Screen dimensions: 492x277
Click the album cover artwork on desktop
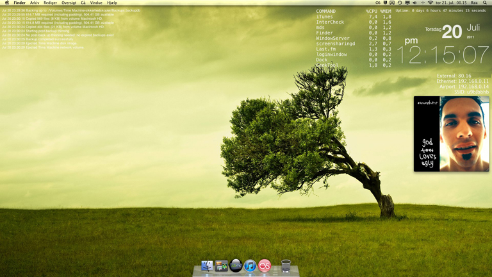pos(452,134)
